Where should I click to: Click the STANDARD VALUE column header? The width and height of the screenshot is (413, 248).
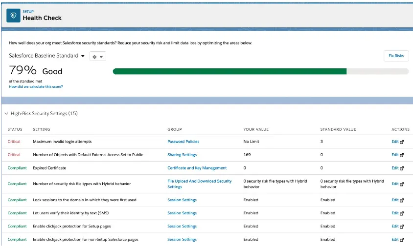338,129
